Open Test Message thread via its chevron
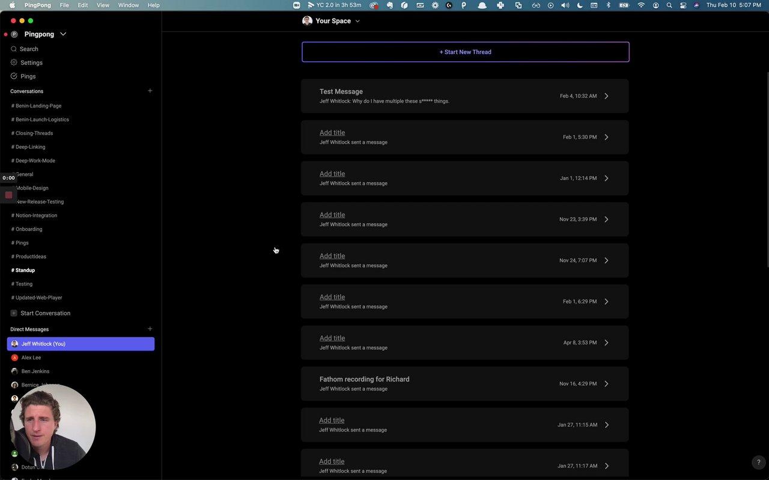Viewport: 769px width, 480px height. (606, 96)
